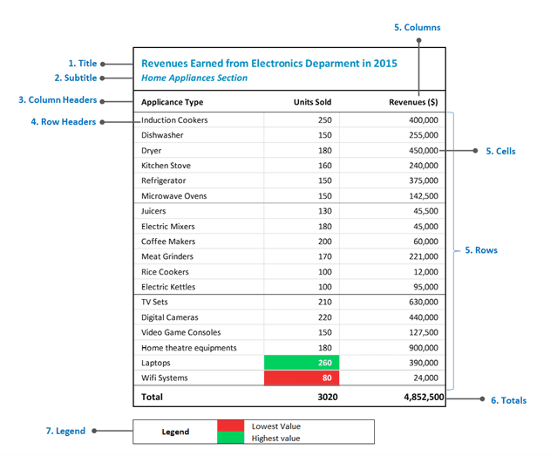Select the red highlighted Wifi Systems 80 cell
The height and width of the screenshot is (456, 557).
coord(302,378)
